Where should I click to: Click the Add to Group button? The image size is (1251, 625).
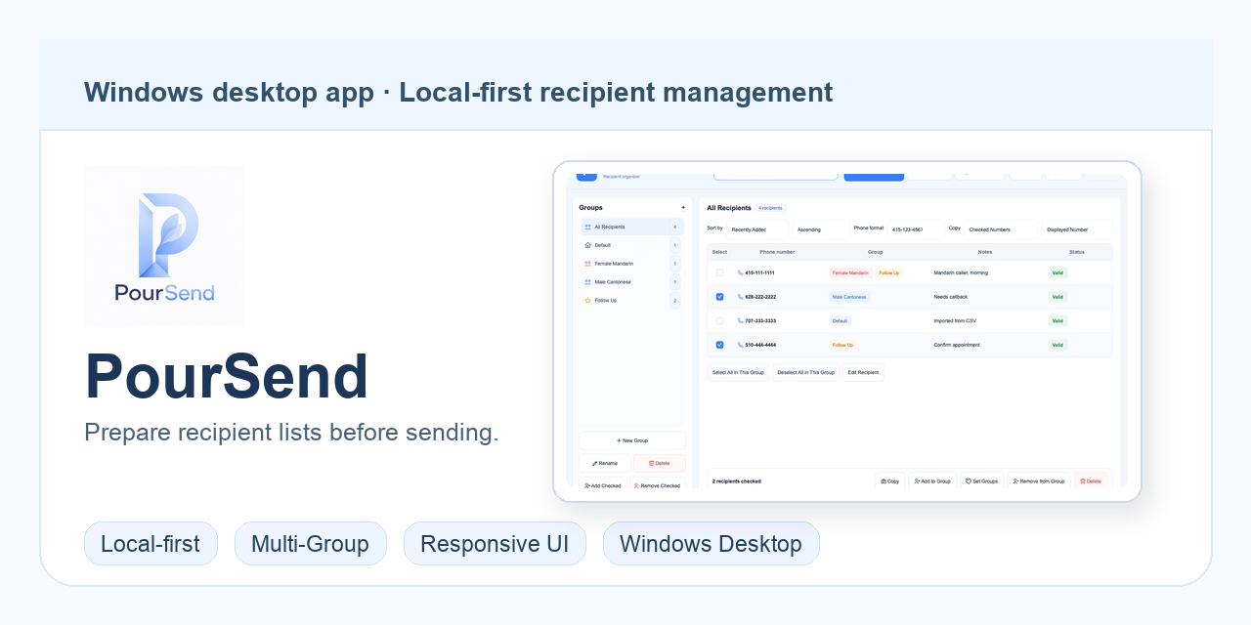pyautogui.click(x=932, y=480)
